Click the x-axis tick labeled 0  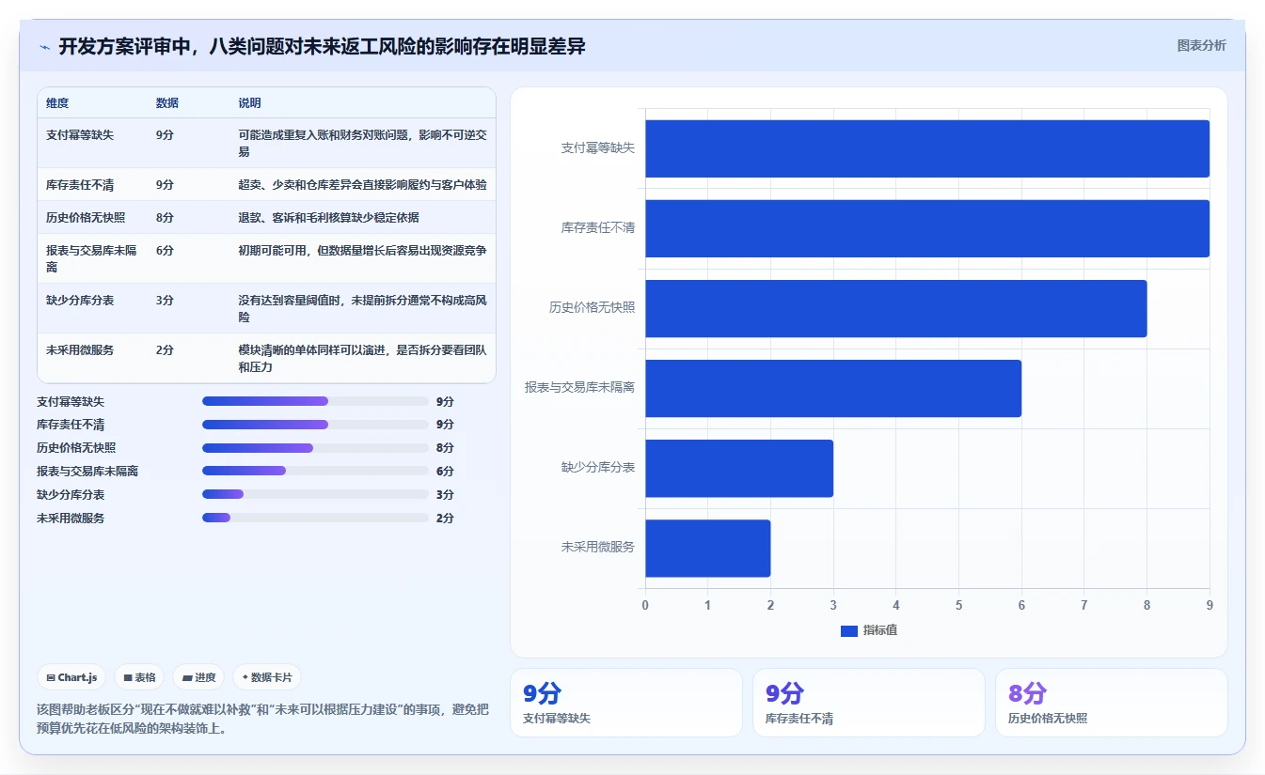click(x=645, y=606)
